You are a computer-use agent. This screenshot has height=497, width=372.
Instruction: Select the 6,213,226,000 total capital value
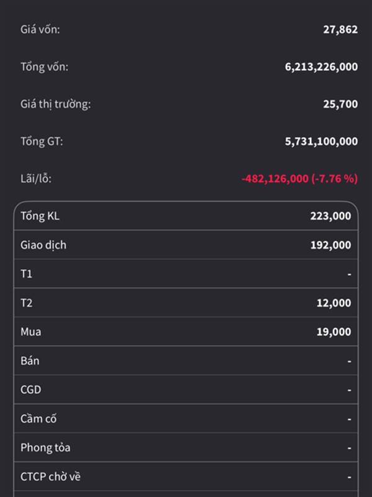pyautogui.click(x=321, y=66)
